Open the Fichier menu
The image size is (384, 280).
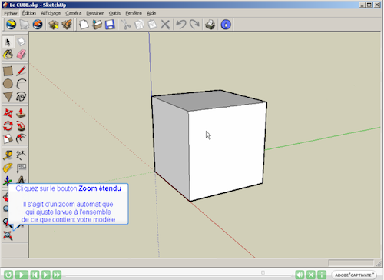click(x=11, y=13)
